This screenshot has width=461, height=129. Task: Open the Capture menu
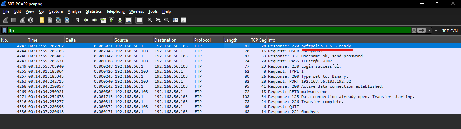click(56, 11)
